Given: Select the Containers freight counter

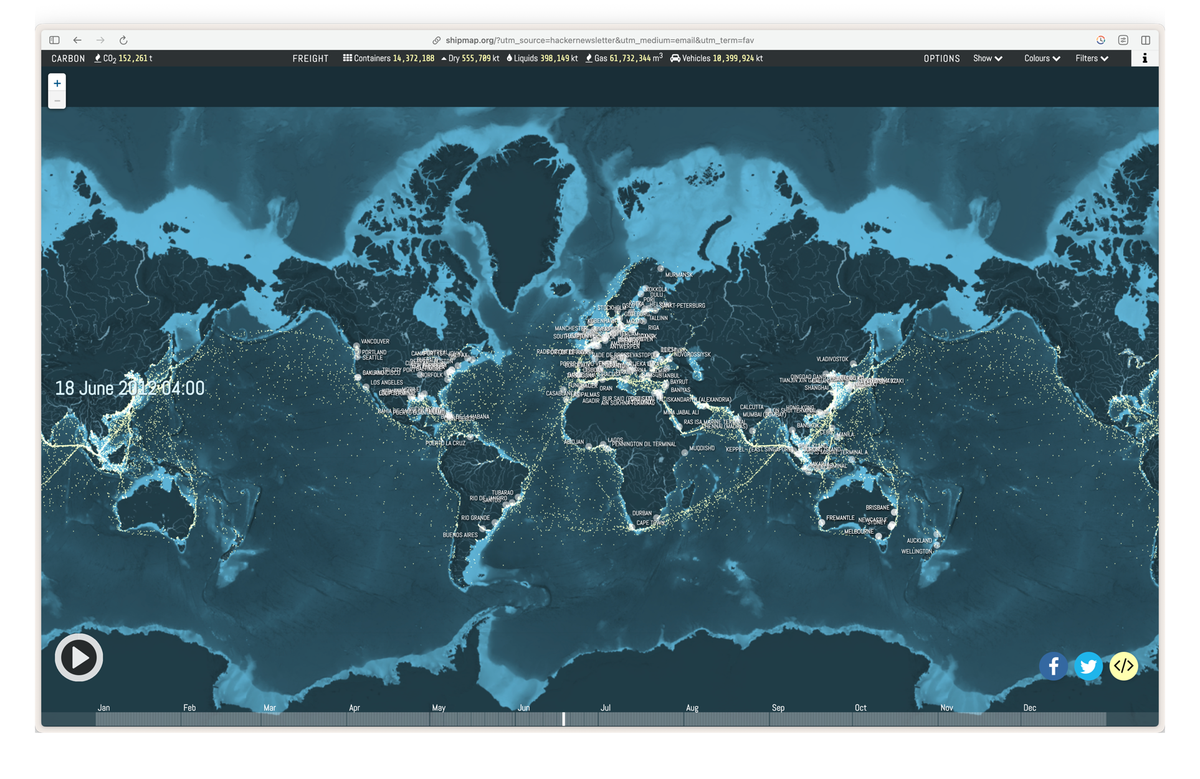Looking at the screenshot, I should (389, 59).
